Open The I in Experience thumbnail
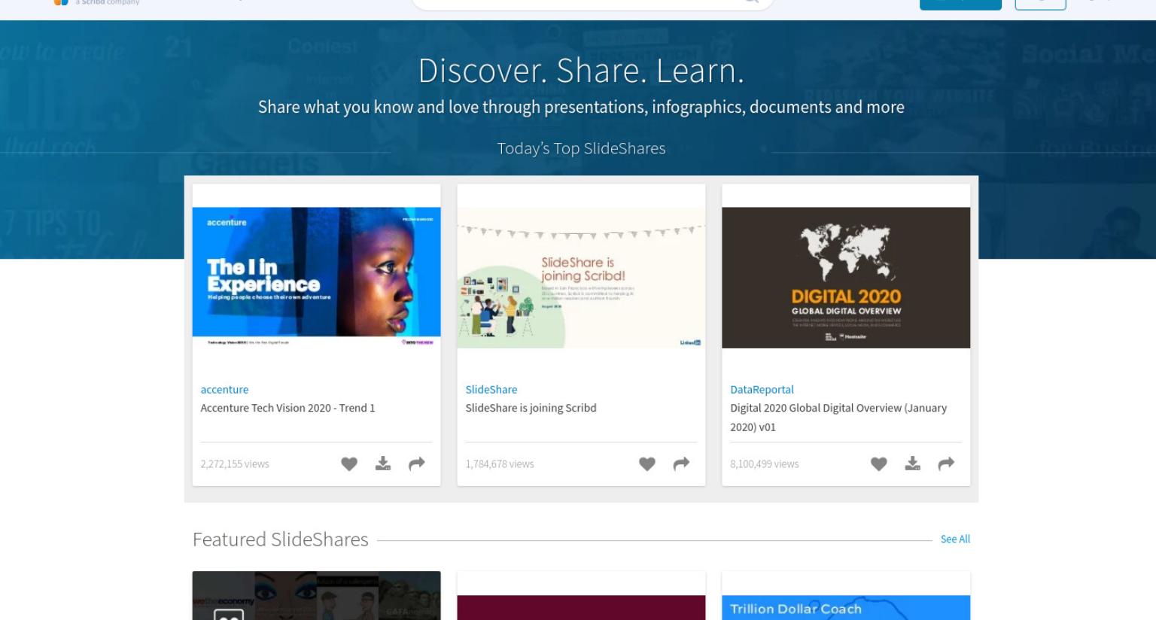The width and height of the screenshot is (1156, 620). (316, 278)
